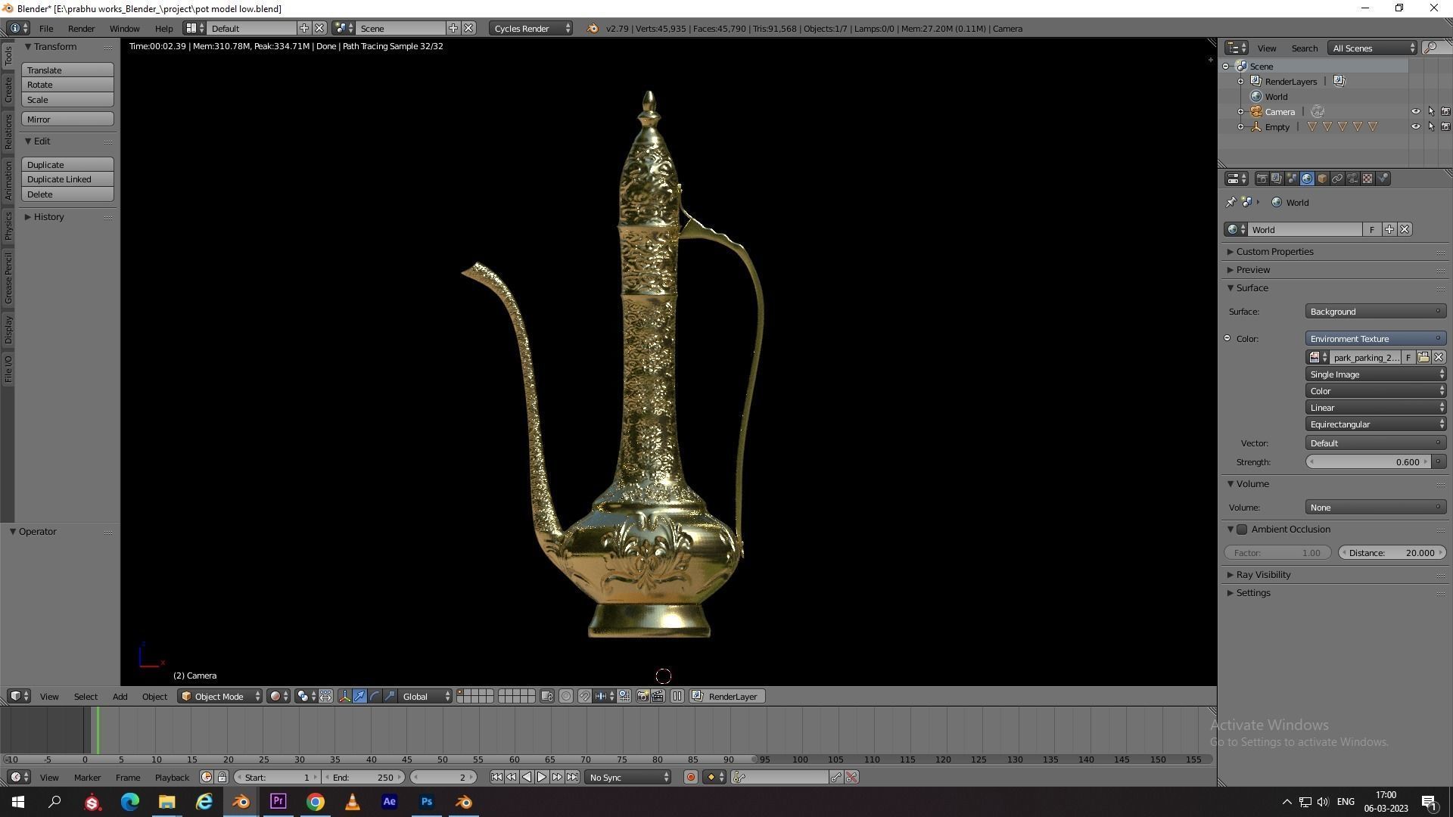This screenshot has width=1453, height=817.
Task: Open Object Constraints chain-link icon
Action: pyautogui.click(x=1337, y=179)
